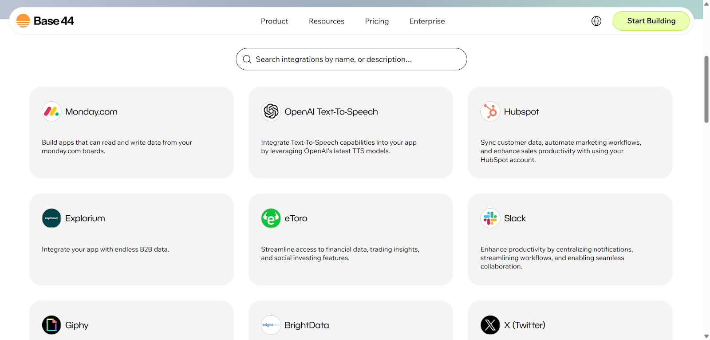Click the page vertical scrollbar thumb
The image size is (710, 340).
pyautogui.click(x=706, y=89)
